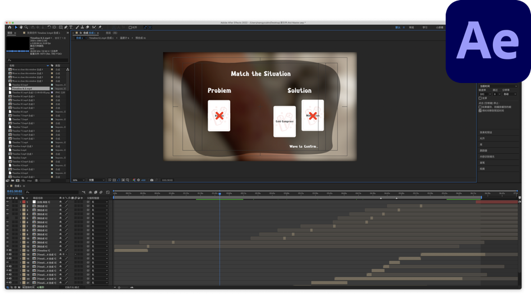Image resolution: width=531 pixels, height=295 pixels.
Task: Click the snapshot camera icon below viewer
Action: (x=152, y=181)
